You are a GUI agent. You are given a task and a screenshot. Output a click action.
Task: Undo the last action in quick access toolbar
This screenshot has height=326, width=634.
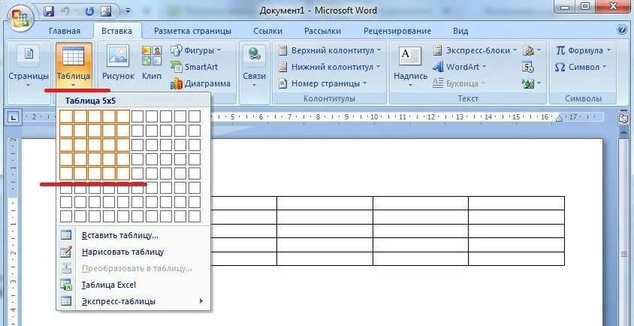click(x=66, y=11)
